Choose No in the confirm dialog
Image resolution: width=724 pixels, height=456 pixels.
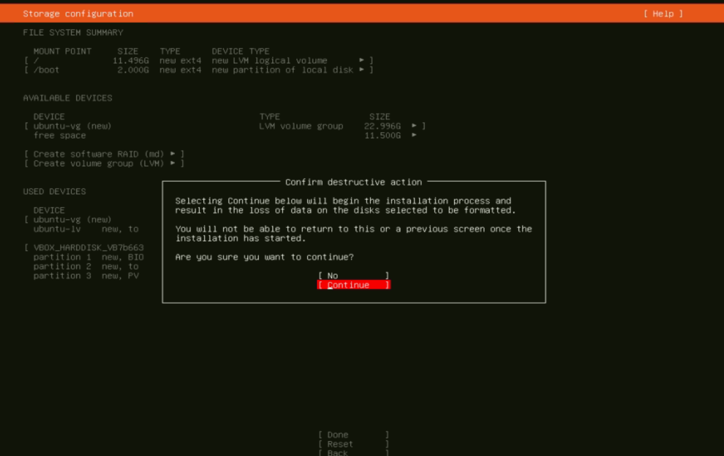354,276
